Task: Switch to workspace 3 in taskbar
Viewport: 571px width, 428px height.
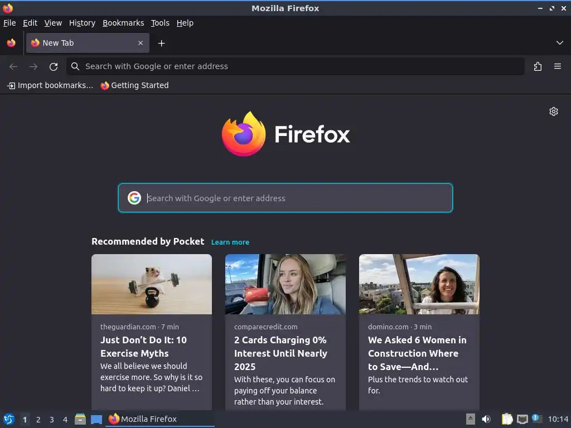Action: 52,419
